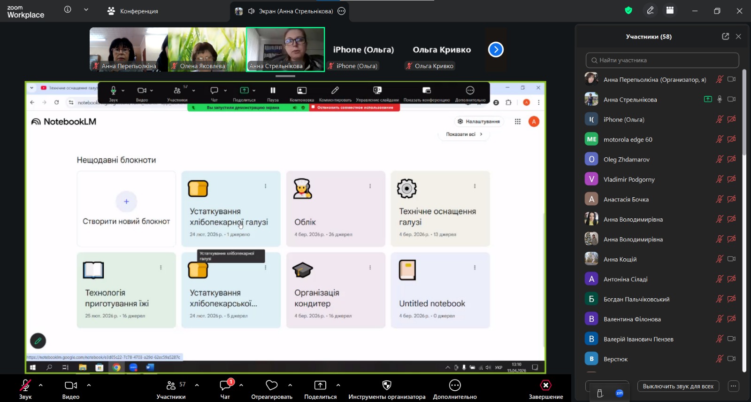Expand video options arrow beside Видео
Image resolution: width=751 pixels, height=402 pixels.
89,385
